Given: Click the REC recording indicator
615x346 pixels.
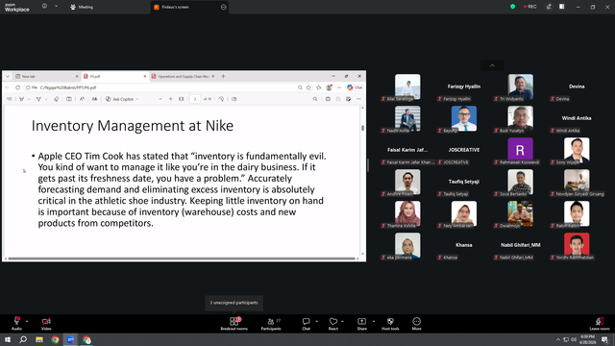Looking at the screenshot, I should click(529, 7).
